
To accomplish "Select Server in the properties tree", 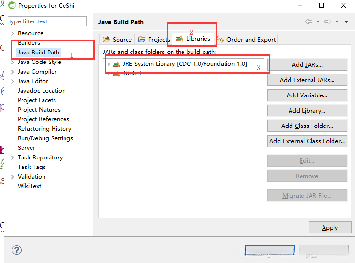I will click(26, 147).
